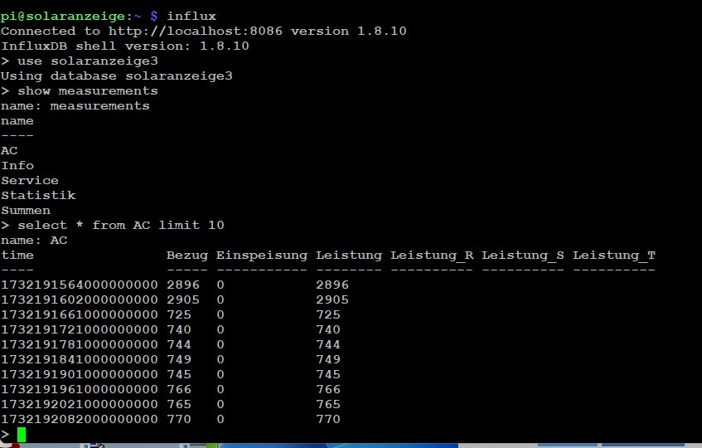Click the 'Leistung_T' column header
The width and height of the screenshot is (702, 448).
614,255
